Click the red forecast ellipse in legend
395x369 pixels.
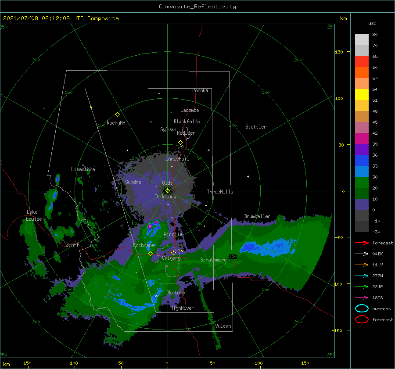(x=362, y=319)
